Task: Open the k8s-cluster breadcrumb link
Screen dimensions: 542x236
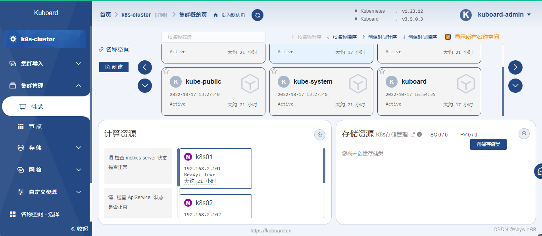Action: pyautogui.click(x=136, y=15)
